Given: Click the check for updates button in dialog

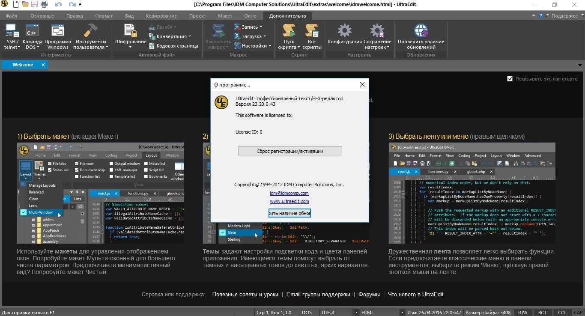Looking at the screenshot, I should [290, 213].
